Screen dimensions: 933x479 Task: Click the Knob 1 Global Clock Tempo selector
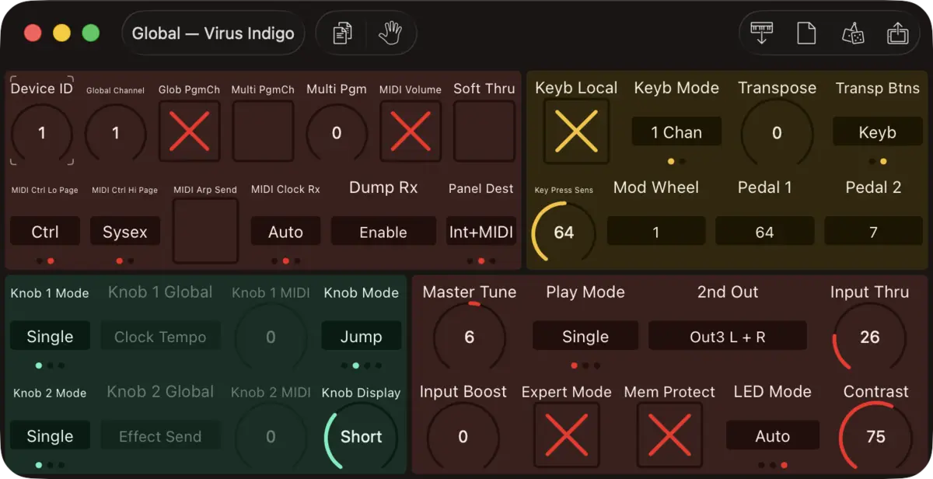coord(160,336)
